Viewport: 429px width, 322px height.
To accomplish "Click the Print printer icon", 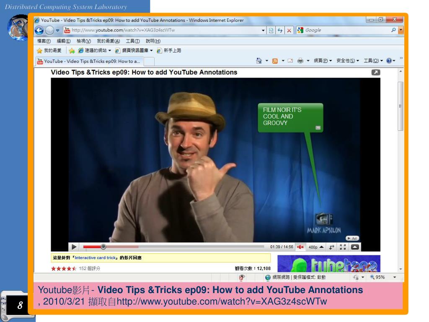I will (300, 61).
